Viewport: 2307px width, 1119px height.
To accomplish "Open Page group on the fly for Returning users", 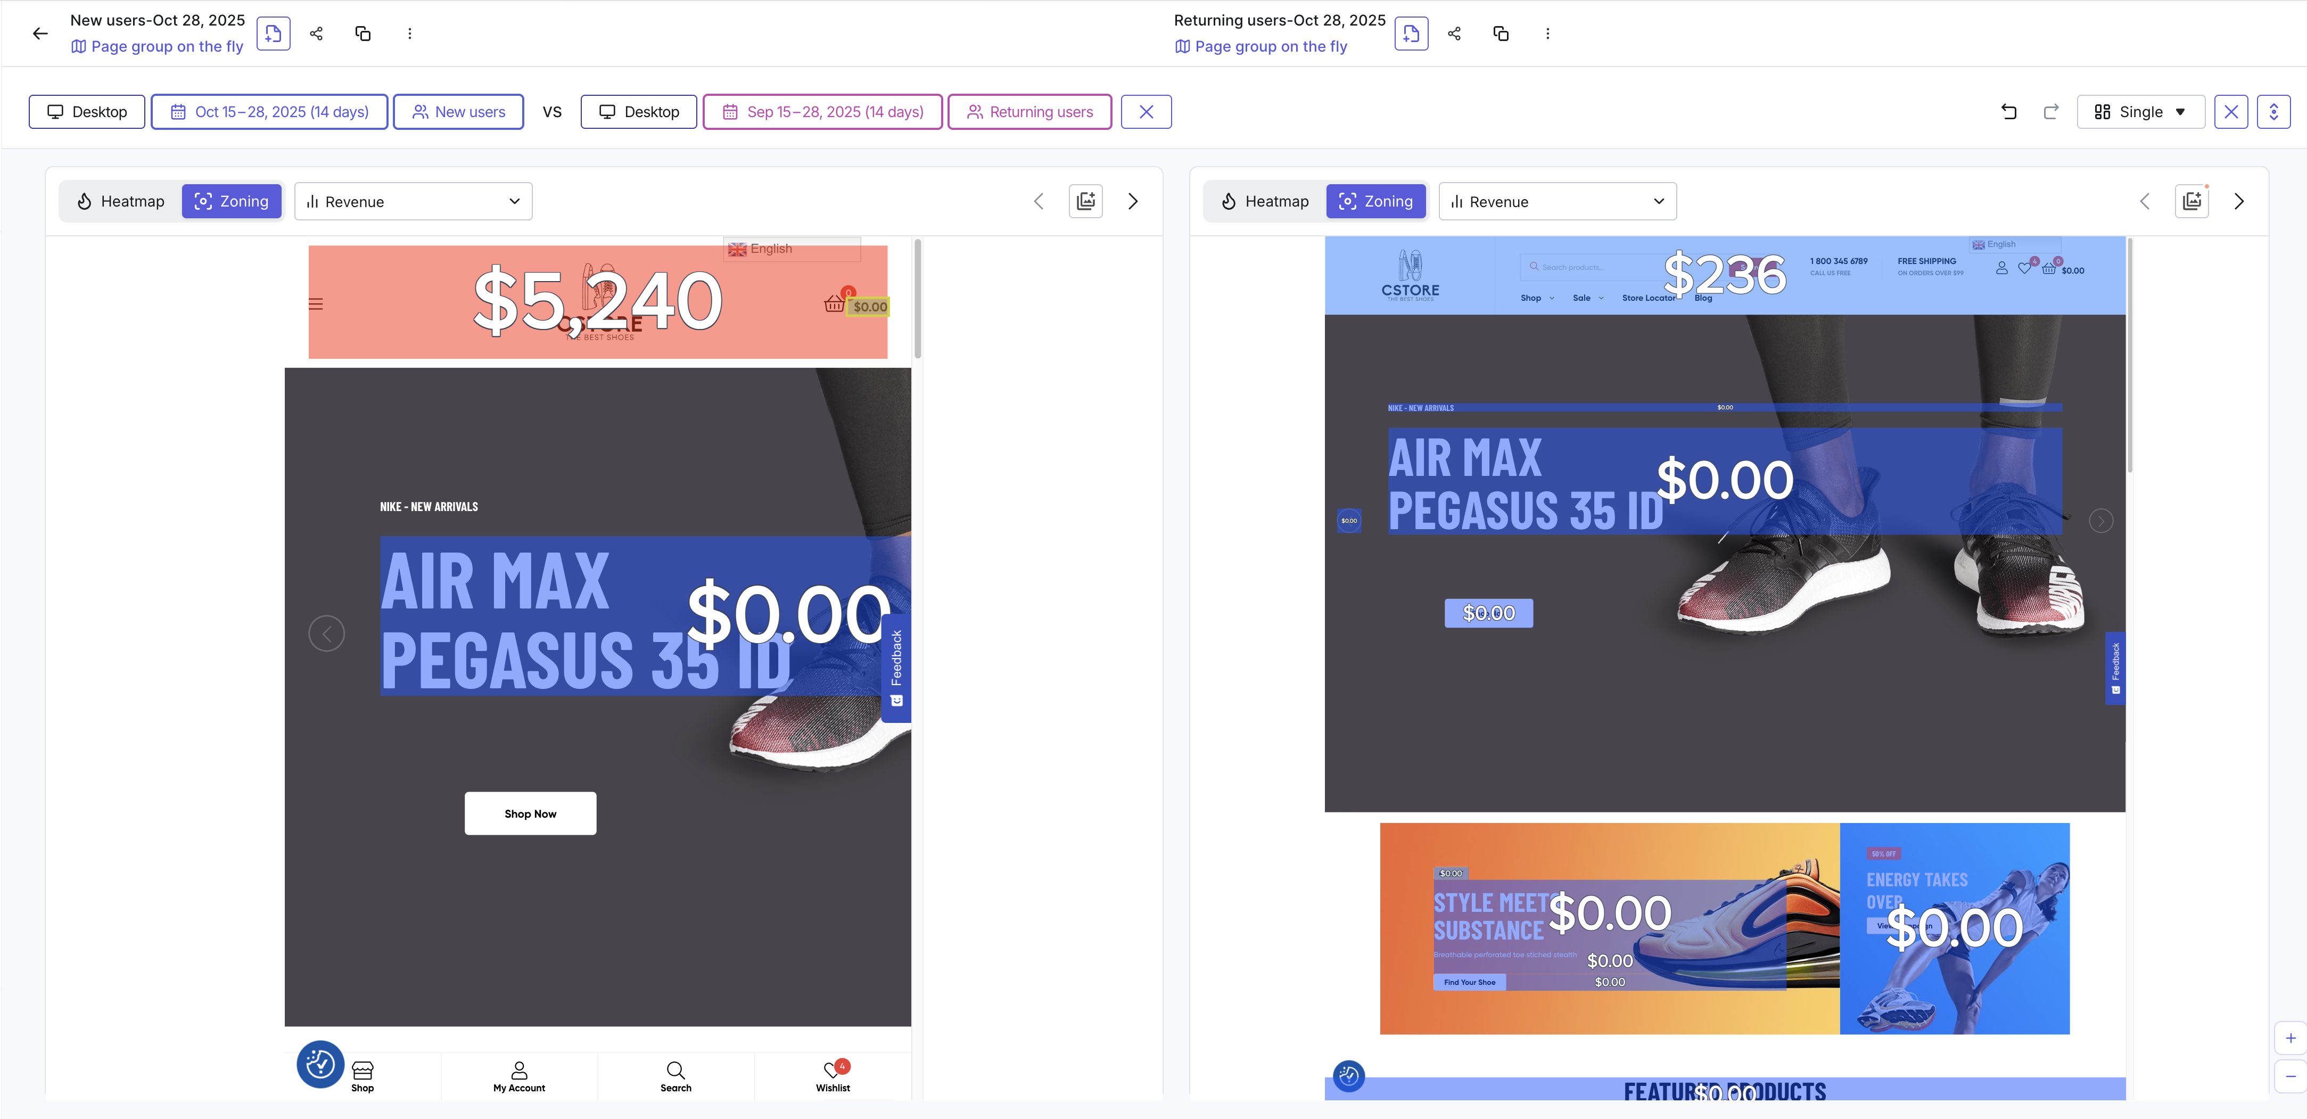I will tap(1261, 47).
